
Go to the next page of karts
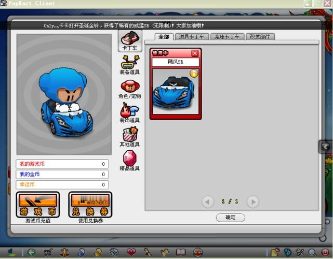(x=252, y=202)
